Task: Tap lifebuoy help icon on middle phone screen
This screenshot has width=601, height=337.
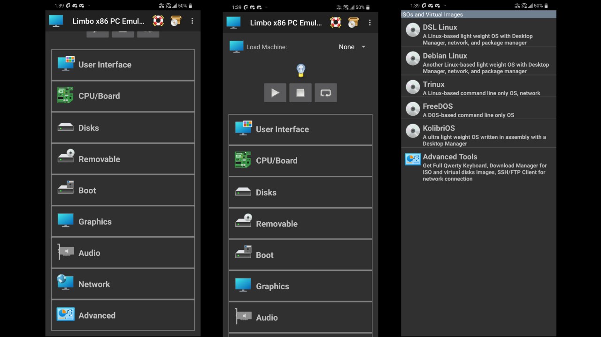Action: pos(336,22)
